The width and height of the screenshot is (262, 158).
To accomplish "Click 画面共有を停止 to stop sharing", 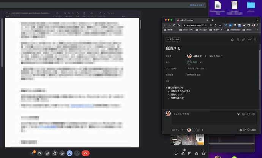I will pos(197,5).
